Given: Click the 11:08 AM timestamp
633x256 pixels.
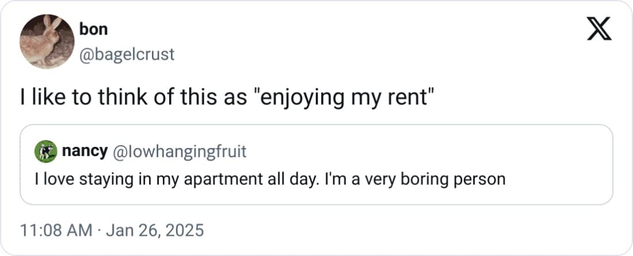Looking at the screenshot, I should coord(56,230).
